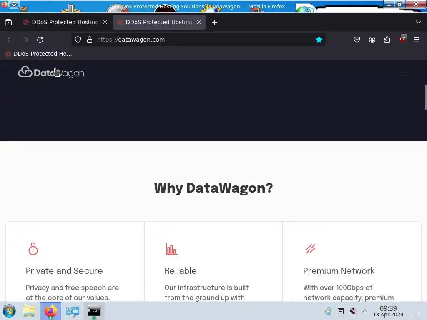The width and height of the screenshot is (427, 320).
Task: Toggle muted volume tray icon
Action: (x=353, y=311)
